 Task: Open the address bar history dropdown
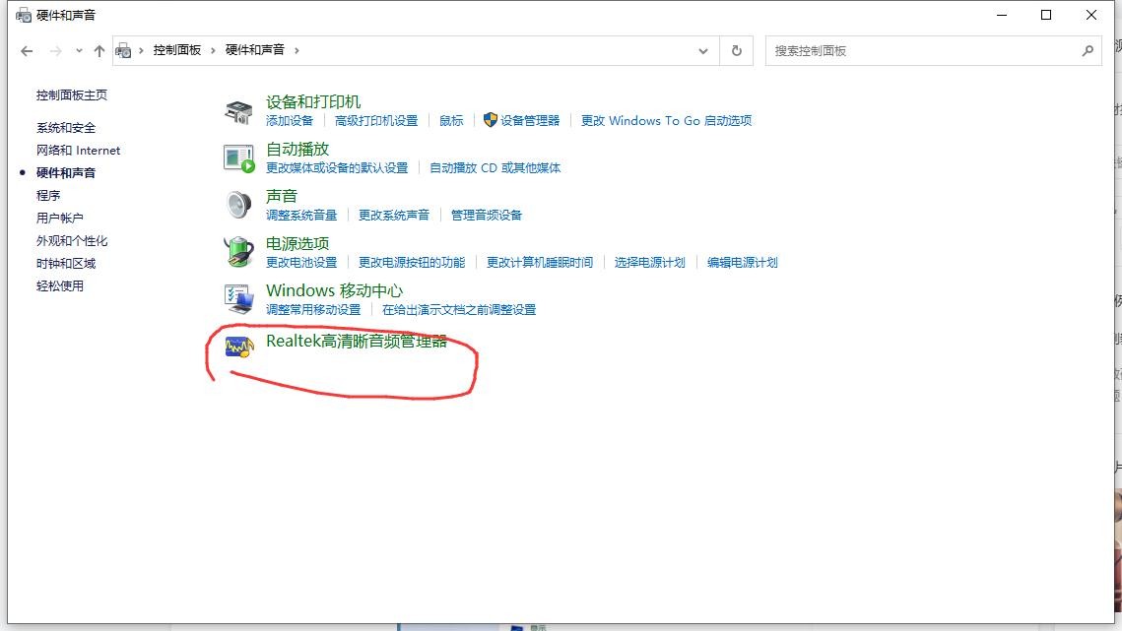(x=702, y=50)
